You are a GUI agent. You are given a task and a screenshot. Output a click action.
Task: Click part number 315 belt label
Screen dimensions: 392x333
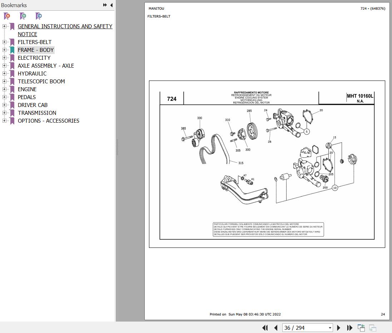(241, 163)
